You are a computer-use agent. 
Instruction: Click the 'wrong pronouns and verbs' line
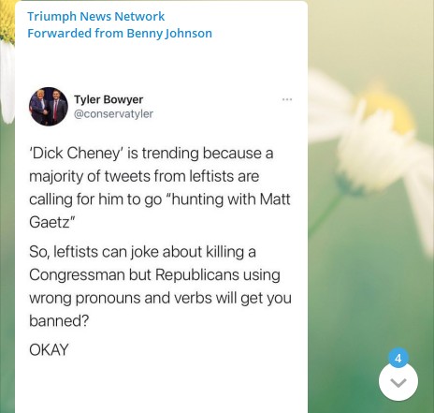(x=160, y=298)
